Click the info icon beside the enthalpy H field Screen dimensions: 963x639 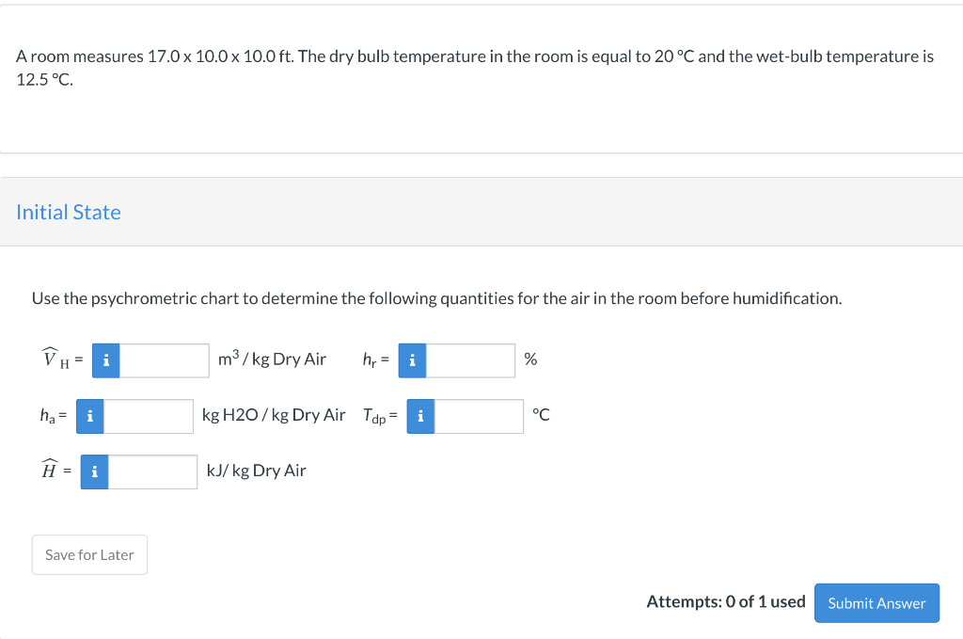click(94, 471)
